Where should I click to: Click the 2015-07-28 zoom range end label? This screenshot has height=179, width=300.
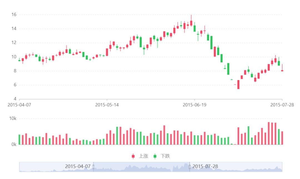point(205,167)
